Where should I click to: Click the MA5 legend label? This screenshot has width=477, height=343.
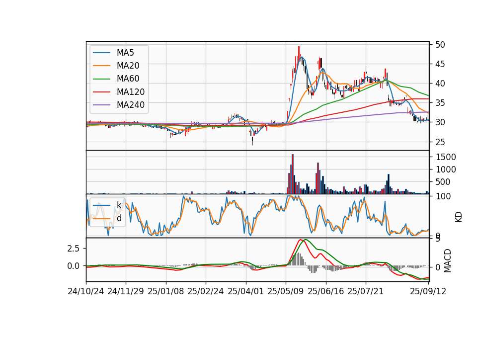(125, 53)
